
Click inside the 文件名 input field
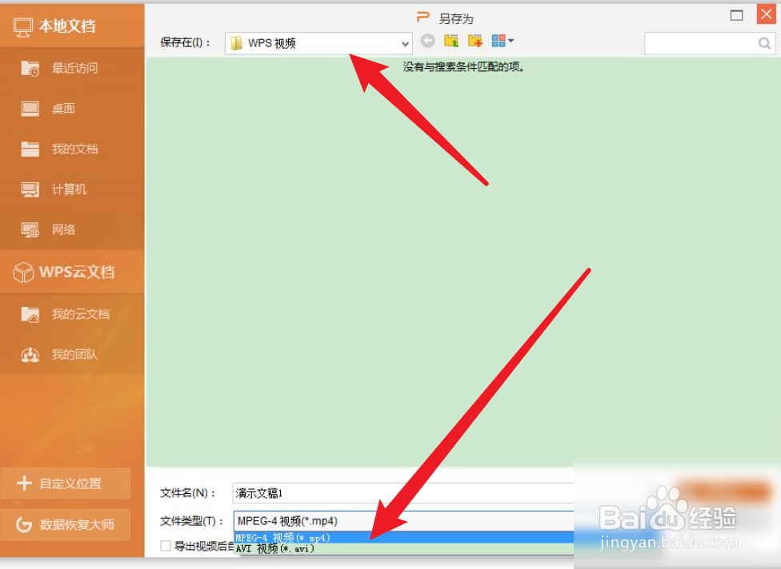tap(360, 493)
